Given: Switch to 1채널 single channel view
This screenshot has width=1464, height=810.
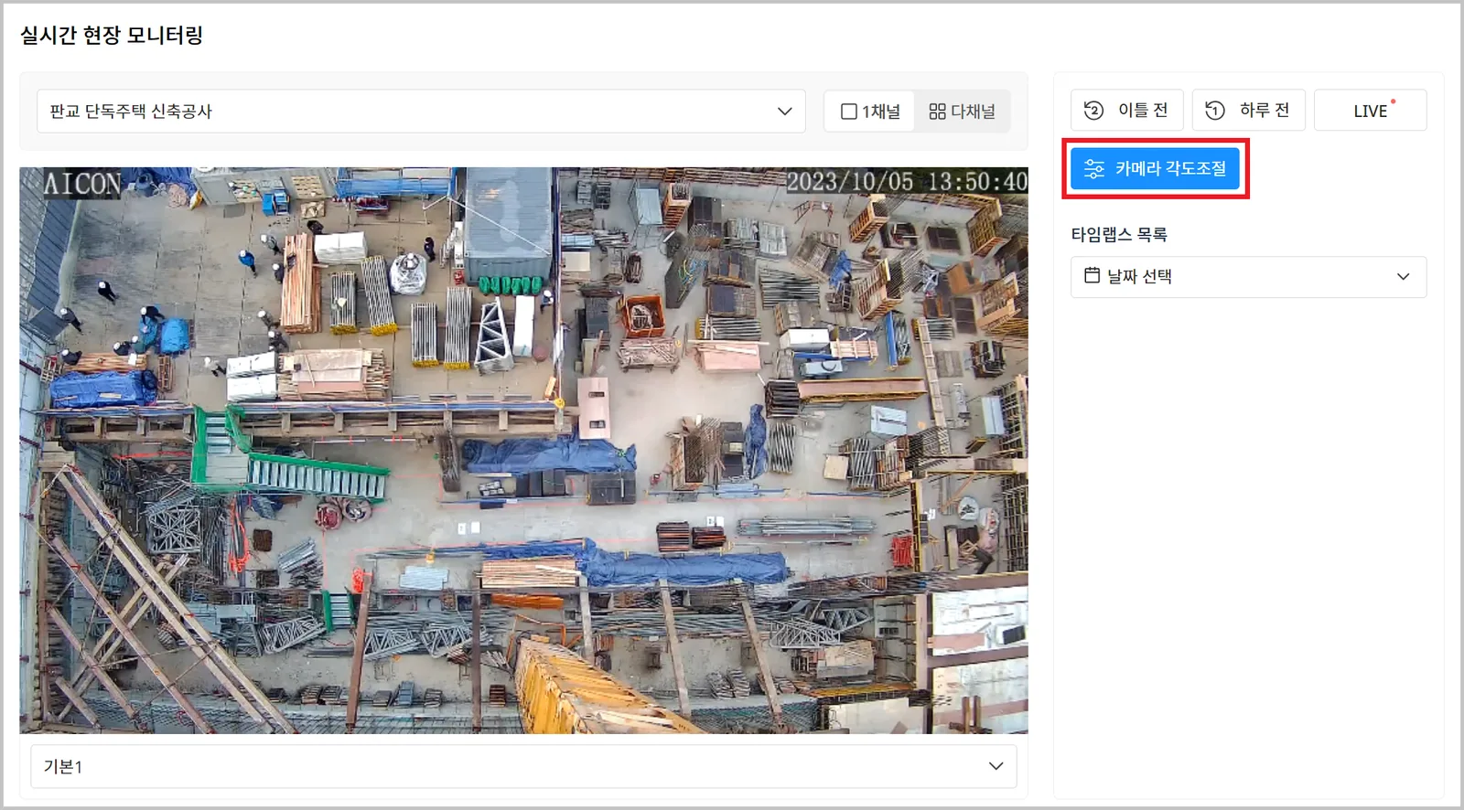Looking at the screenshot, I should point(869,112).
